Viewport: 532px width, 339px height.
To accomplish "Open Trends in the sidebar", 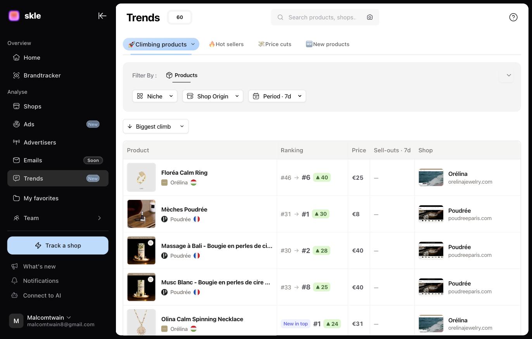I will click(58, 178).
